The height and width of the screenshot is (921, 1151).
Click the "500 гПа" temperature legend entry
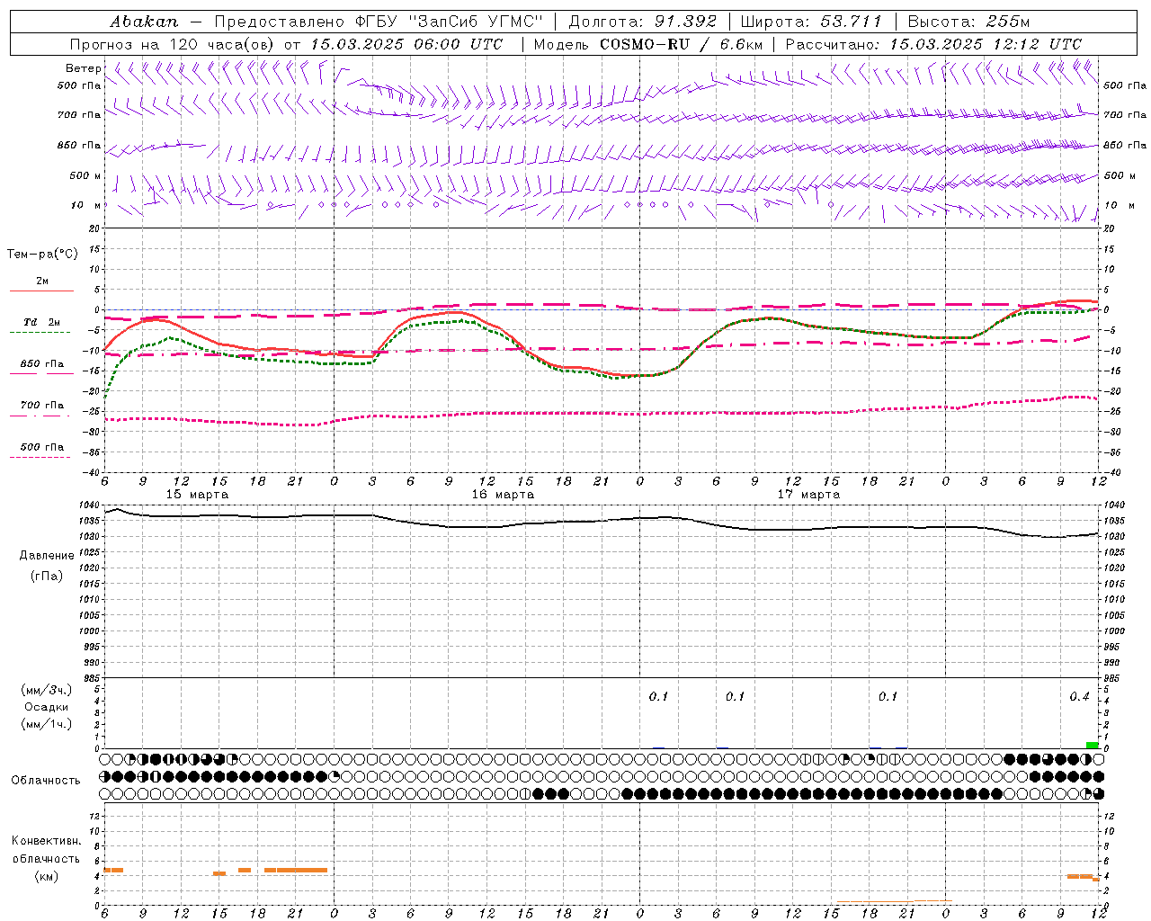42,447
